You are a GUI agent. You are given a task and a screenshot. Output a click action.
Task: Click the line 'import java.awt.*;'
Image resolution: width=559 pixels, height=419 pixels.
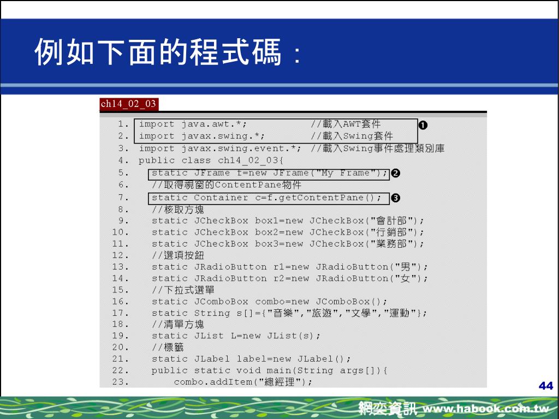(193, 124)
